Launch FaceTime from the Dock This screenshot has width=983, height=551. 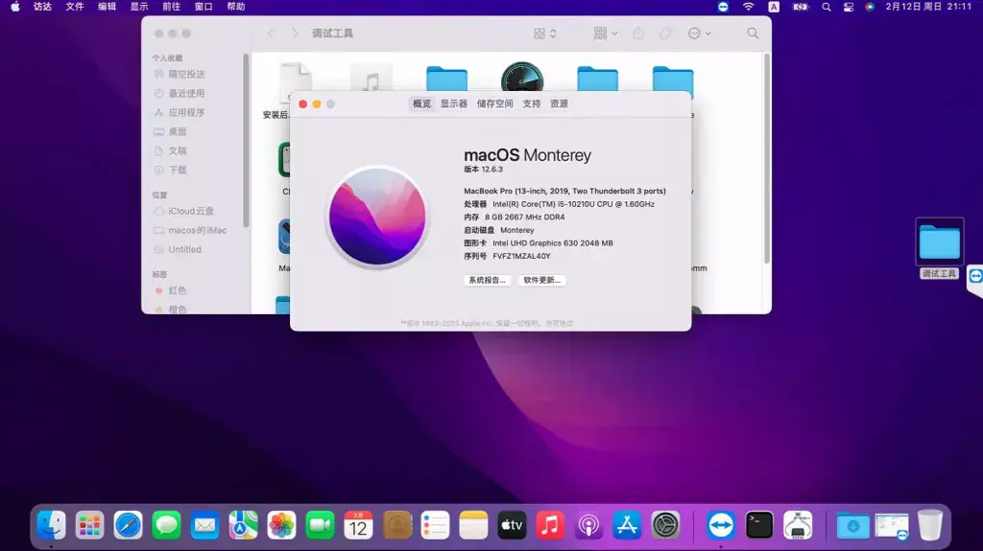click(320, 525)
